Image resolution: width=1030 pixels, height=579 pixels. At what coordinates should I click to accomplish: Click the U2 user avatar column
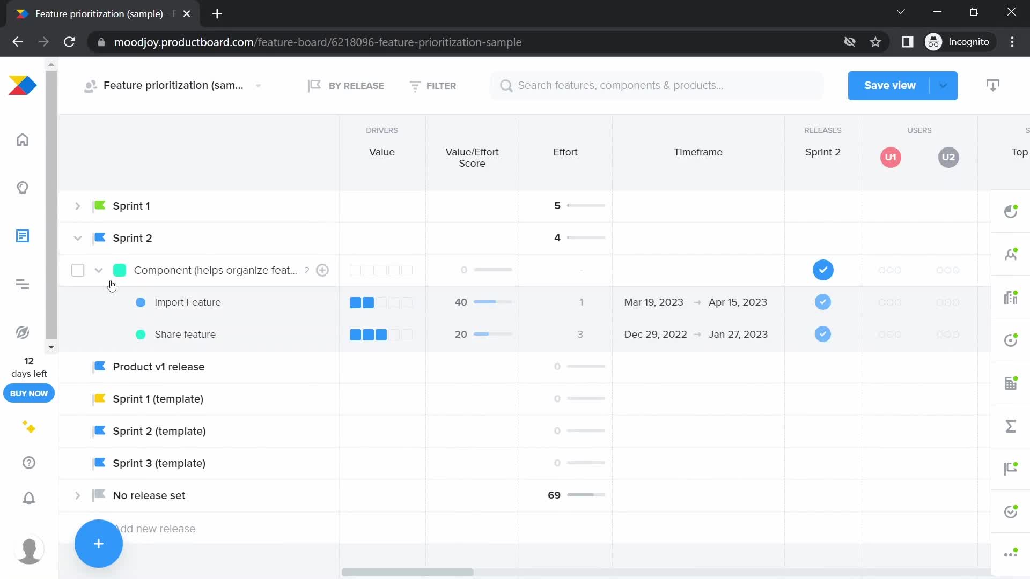[x=948, y=157]
